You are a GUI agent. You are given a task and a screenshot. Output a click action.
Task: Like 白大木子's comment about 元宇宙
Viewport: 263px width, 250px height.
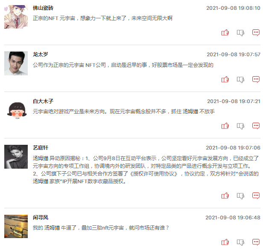(225, 126)
